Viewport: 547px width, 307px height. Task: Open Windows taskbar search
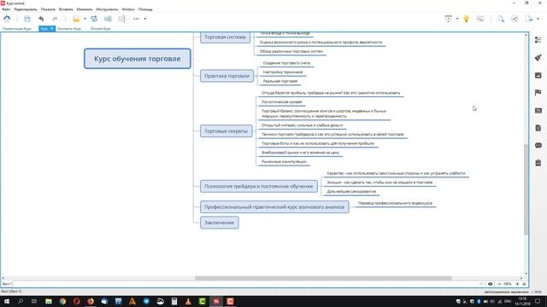[x=21, y=301]
